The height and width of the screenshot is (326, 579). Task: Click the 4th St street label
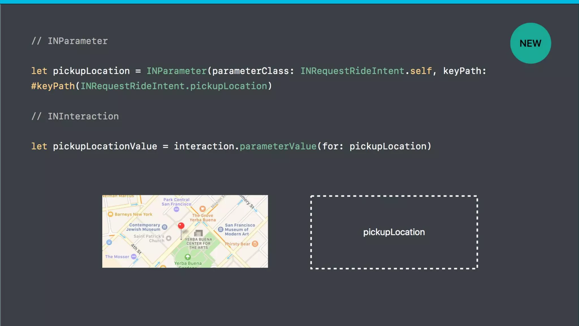coord(136,249)
